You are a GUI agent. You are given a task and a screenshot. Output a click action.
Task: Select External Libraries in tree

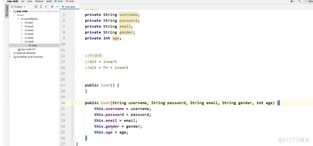[26, 53]
